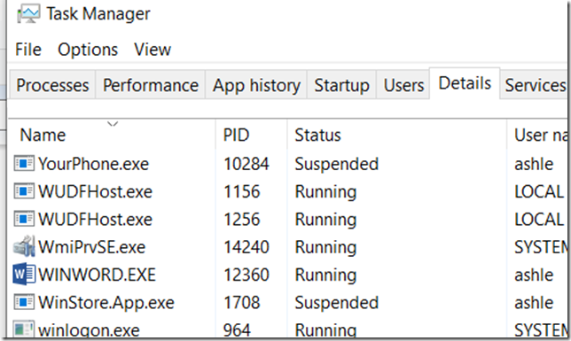Switch to the Processes tab
The image size is (571, 341).
click(52, 86)
